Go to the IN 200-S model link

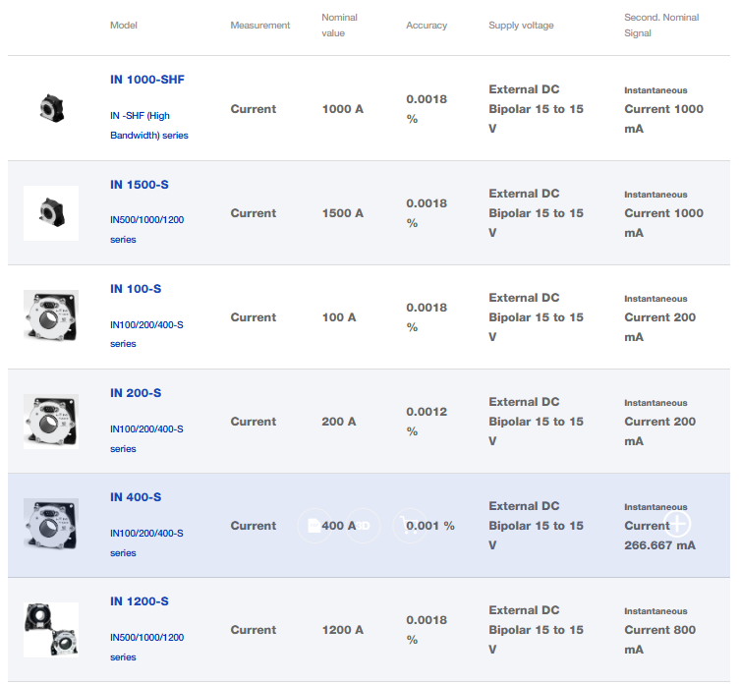(x=136, y=393)
